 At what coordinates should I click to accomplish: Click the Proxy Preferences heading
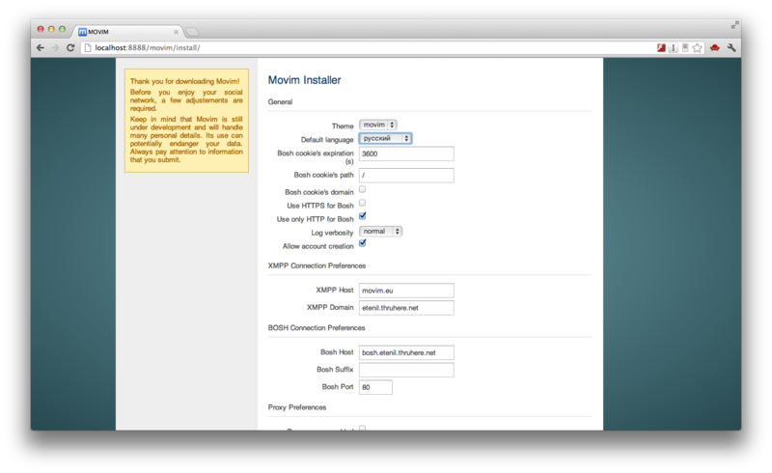point(297,407)
